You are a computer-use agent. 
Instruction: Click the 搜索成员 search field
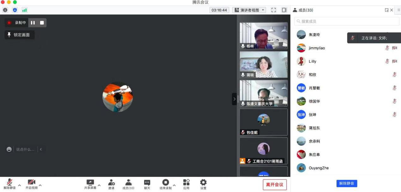click(347, 21)
